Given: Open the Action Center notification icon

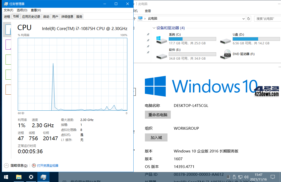Looking at the screenshot, I should tap(272, 177).
